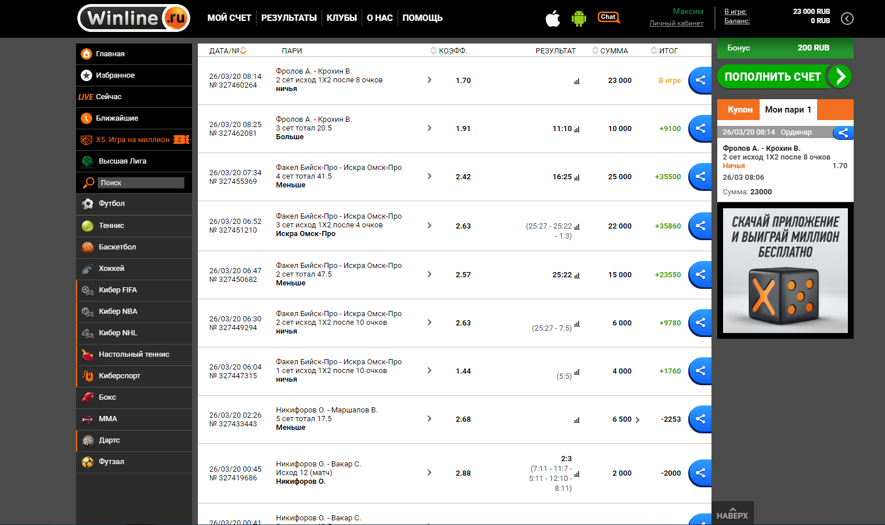This screenshot has width=885, height=525.
Task: Open РЕЗУЛЬТАТЫ menu item
Action: [x=288, y=18]
